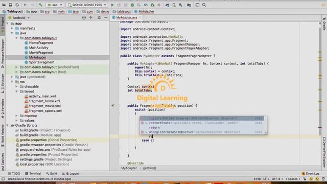The image size is (327, 184).
Task: Toggle tool window bars icon in status bar corner
Action: coord(3,179)
